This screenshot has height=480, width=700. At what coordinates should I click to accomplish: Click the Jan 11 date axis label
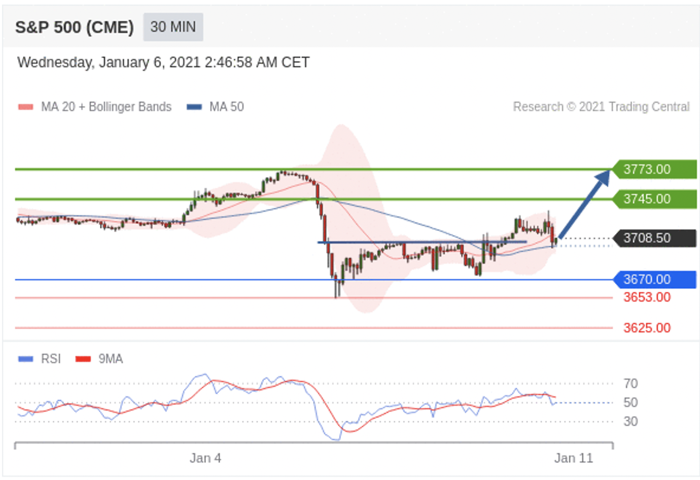[x=574, y=458]
